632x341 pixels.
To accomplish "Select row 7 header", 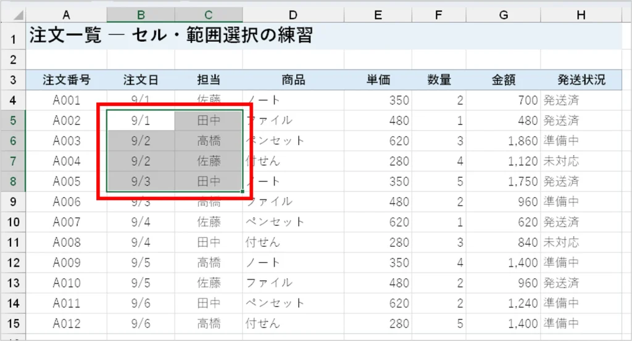I will [13, 161].
